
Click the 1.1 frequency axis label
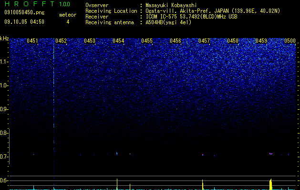point(3,62)
